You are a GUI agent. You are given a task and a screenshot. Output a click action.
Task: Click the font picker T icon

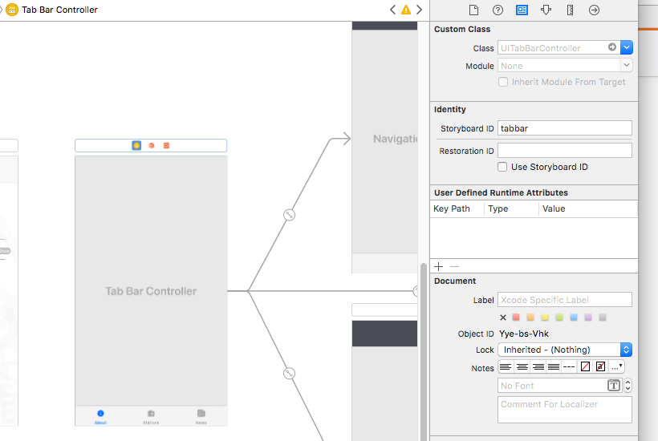[x=614, y=386]
